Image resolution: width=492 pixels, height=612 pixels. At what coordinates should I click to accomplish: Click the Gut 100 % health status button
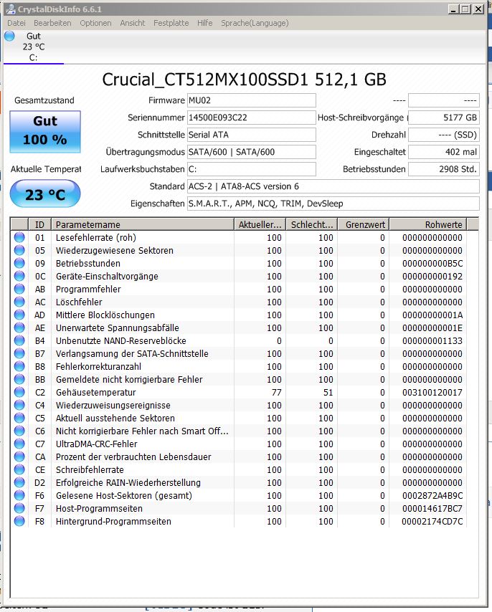(45, 132)
